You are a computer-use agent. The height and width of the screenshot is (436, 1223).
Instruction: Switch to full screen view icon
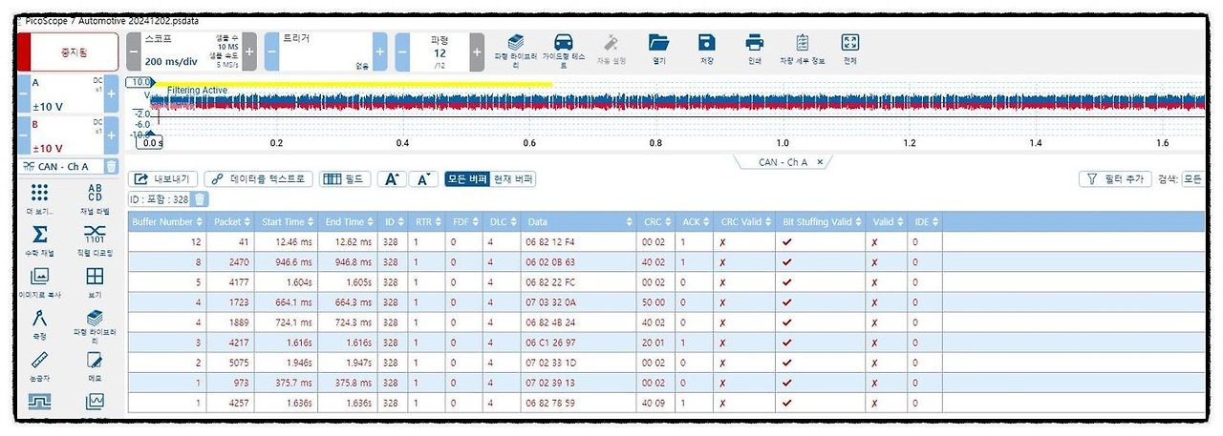pos(850,49)
